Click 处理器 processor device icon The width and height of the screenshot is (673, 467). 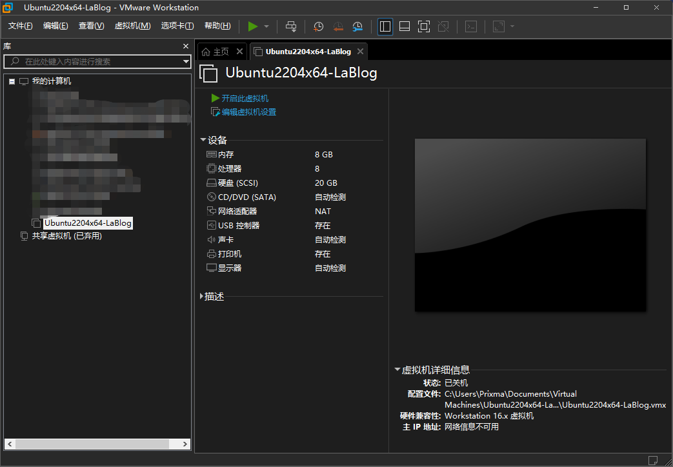(x=211, y=168)
